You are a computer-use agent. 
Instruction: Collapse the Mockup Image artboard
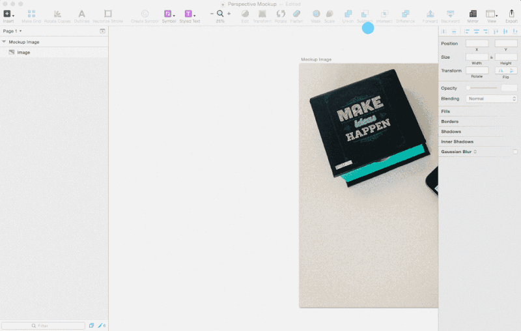click(x=4, y=42)
